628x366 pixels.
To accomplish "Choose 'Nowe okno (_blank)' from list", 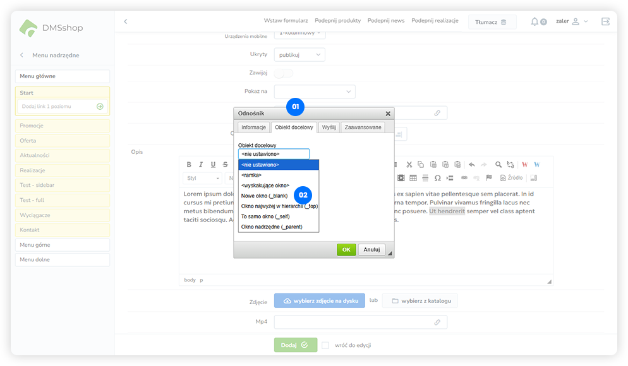I will coord(264,196).
